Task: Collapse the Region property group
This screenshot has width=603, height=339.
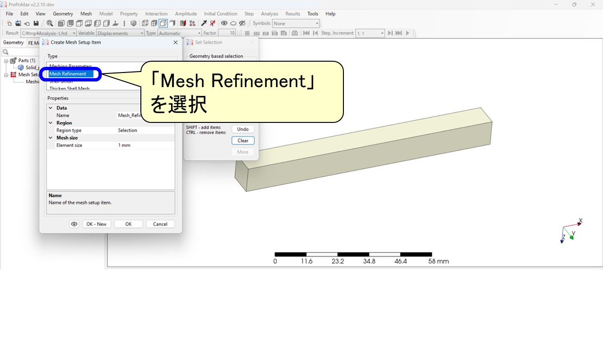Action: pos(51,123)
